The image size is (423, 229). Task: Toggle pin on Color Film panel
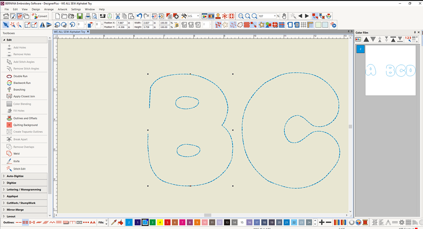[414, 32]
